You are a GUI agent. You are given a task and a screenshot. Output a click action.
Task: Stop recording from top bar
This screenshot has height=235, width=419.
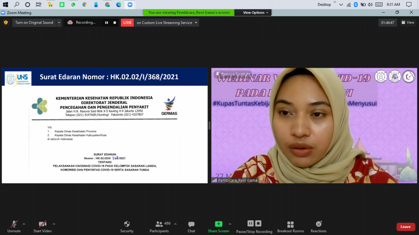[115, 23]
